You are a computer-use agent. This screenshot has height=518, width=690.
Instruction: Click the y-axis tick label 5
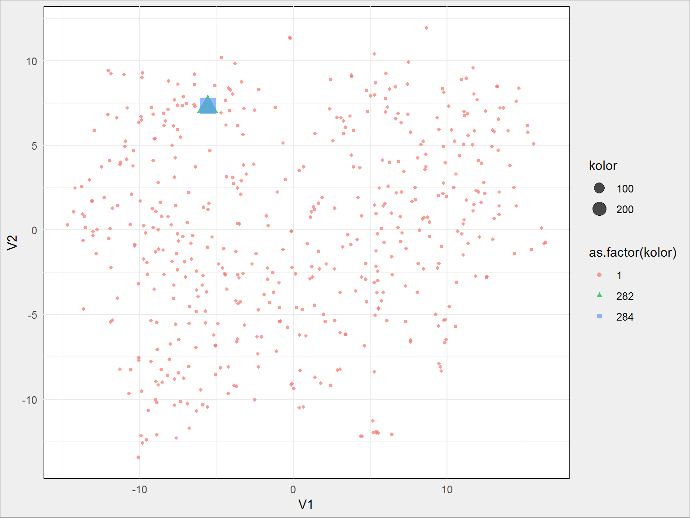coord(34,146)
